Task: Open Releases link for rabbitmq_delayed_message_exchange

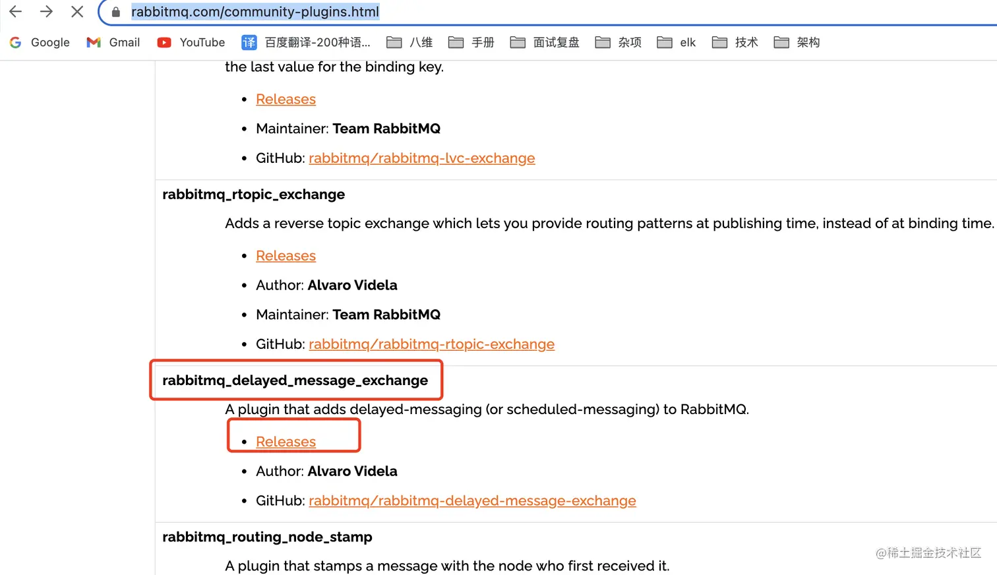Action: [286, 442]
